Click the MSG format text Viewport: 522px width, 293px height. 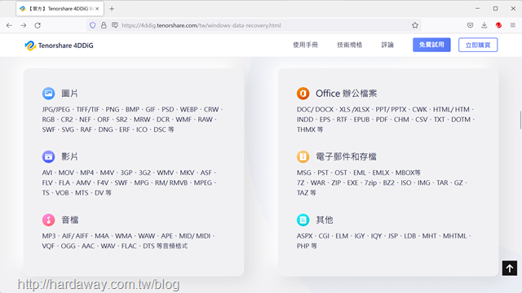click(304, 173)
